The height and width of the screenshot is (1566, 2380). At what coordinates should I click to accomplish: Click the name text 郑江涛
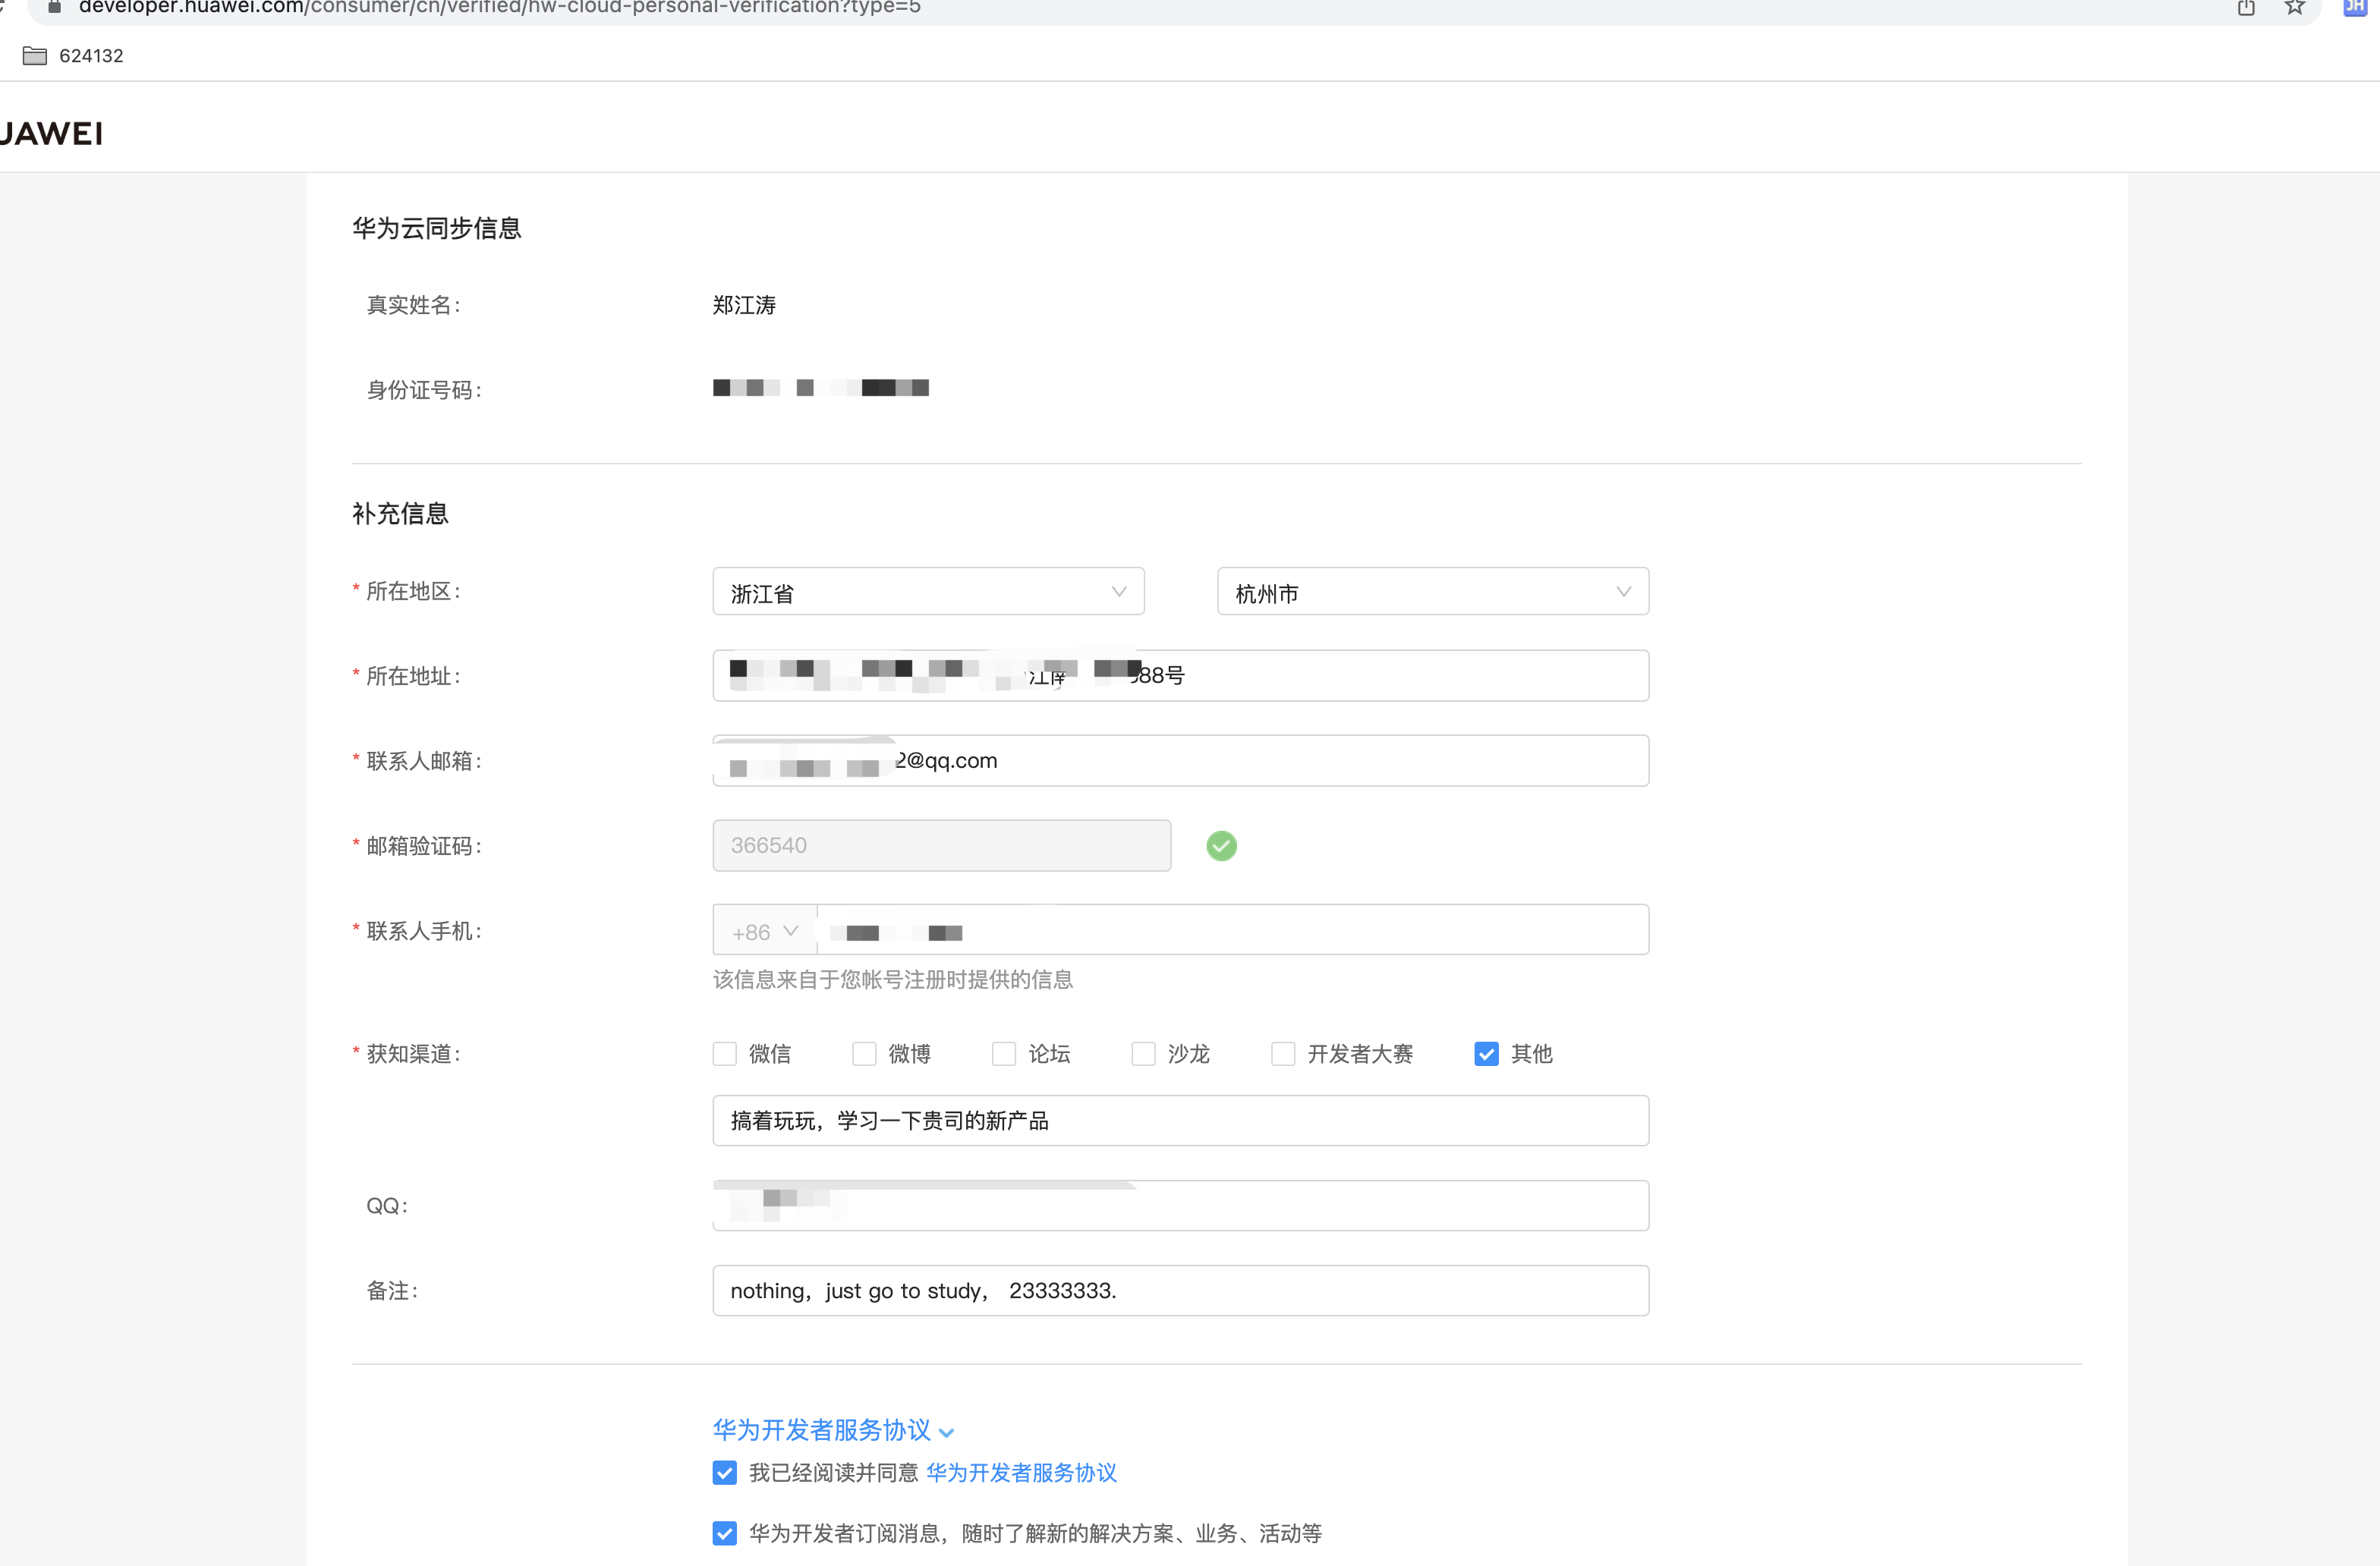[744, 305]
